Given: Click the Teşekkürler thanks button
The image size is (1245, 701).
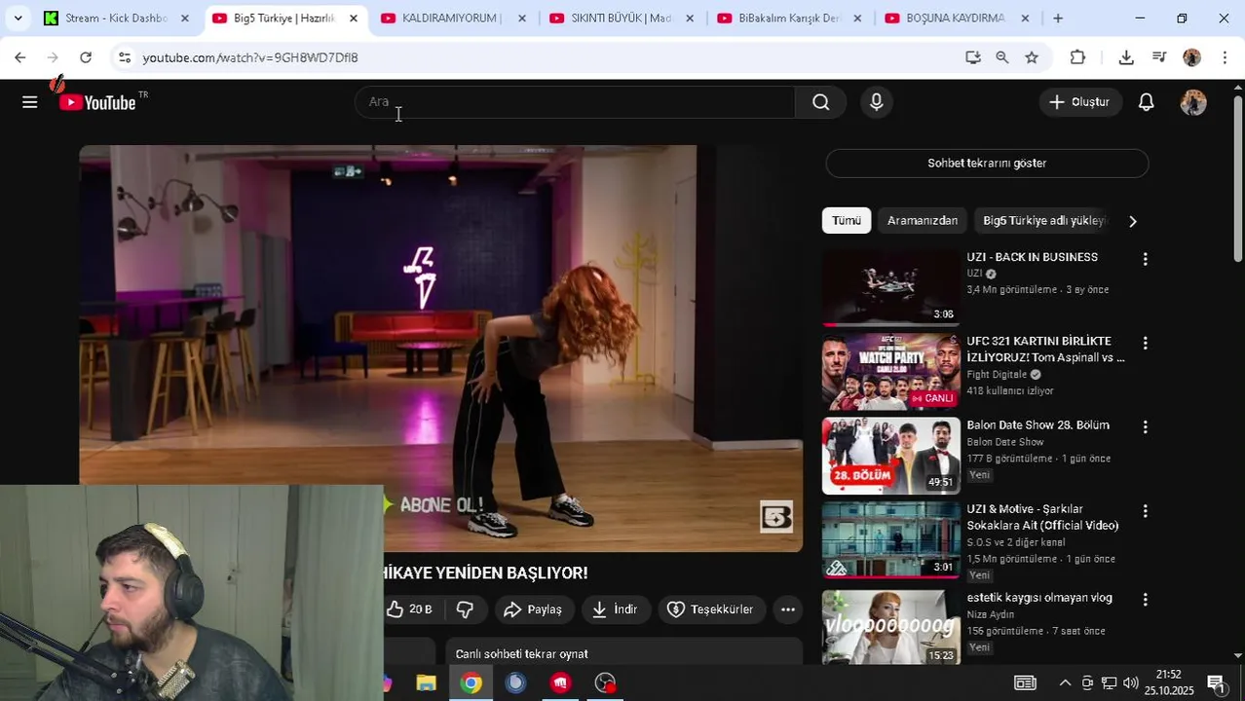Looking at the screenshot, I should (710, 609).
